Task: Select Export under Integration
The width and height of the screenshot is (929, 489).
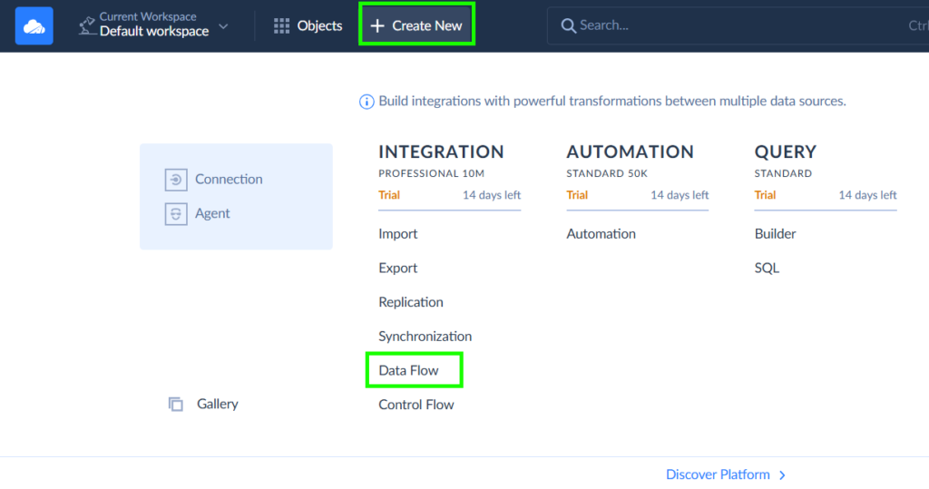Action: click(x=398, y=269)
